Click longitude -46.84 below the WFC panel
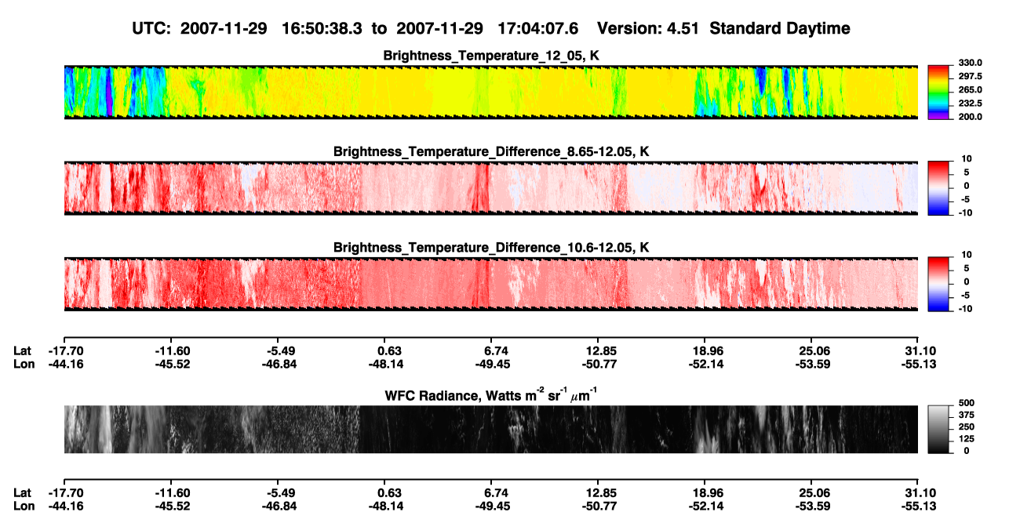 tap(279, 506)
